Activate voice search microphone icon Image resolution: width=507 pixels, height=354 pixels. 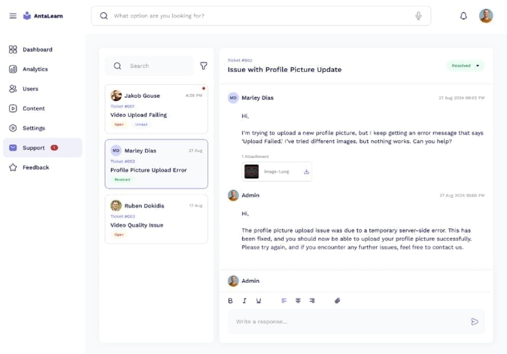[418, 16]
